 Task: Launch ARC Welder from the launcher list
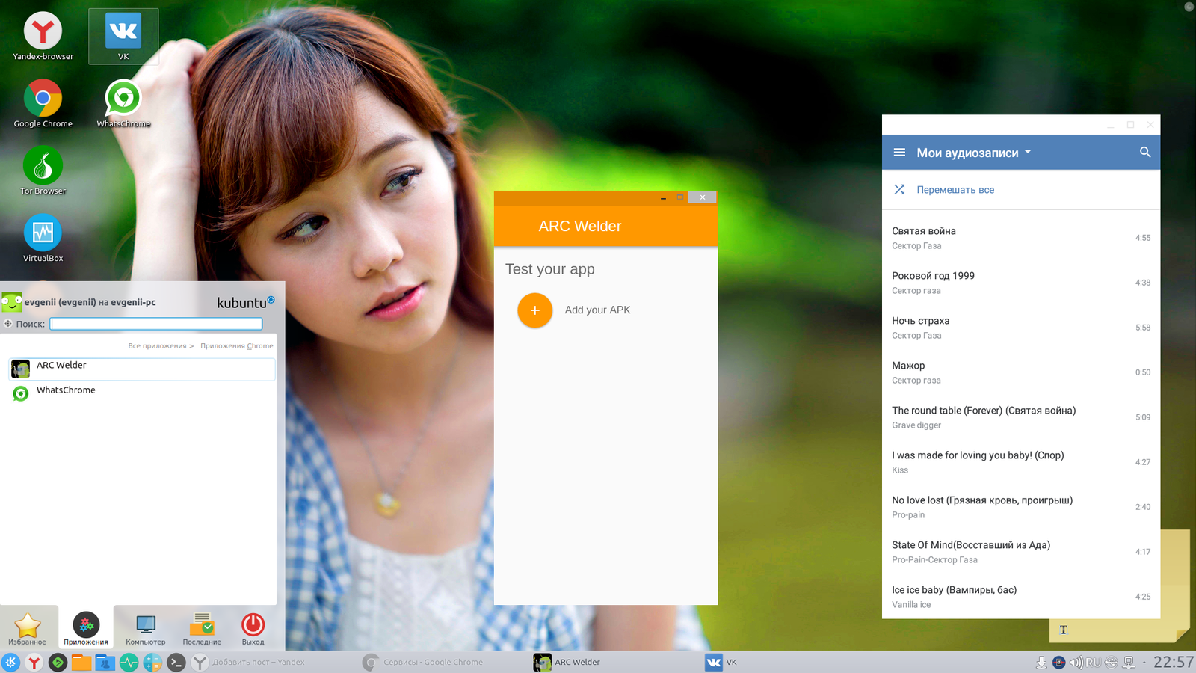pyautogui.click(x=142, y=369)
